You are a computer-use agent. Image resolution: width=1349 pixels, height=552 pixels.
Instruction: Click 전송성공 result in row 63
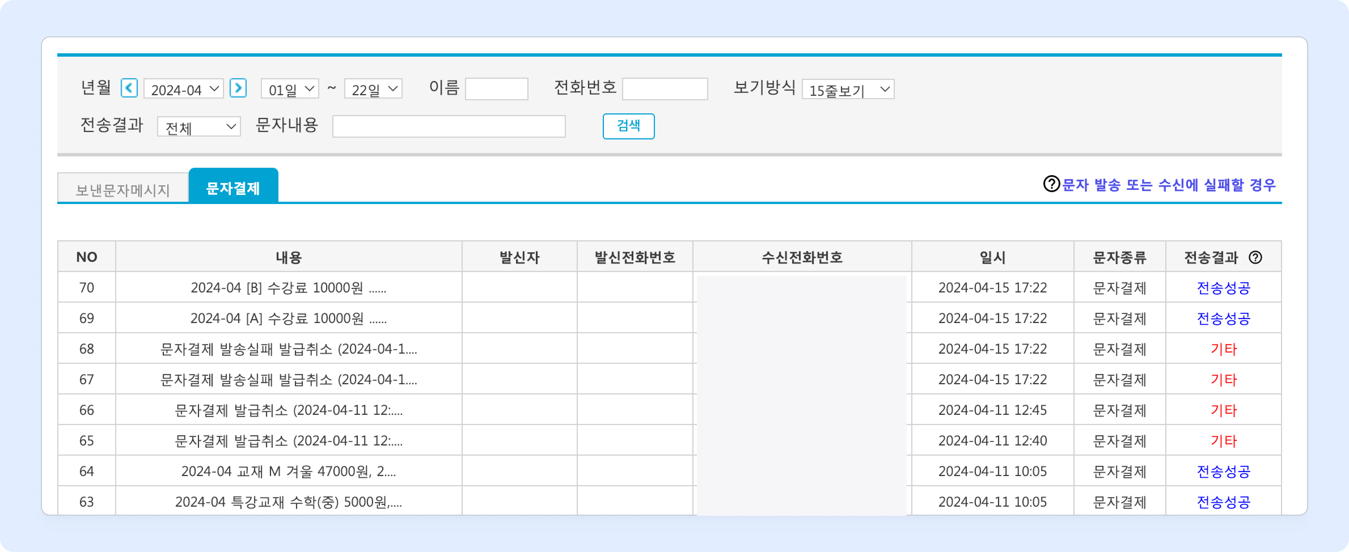click(x=1223, y=502)
